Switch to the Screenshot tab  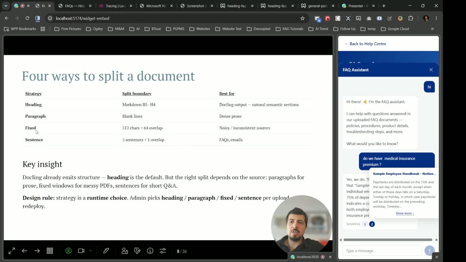click(197, 6)
